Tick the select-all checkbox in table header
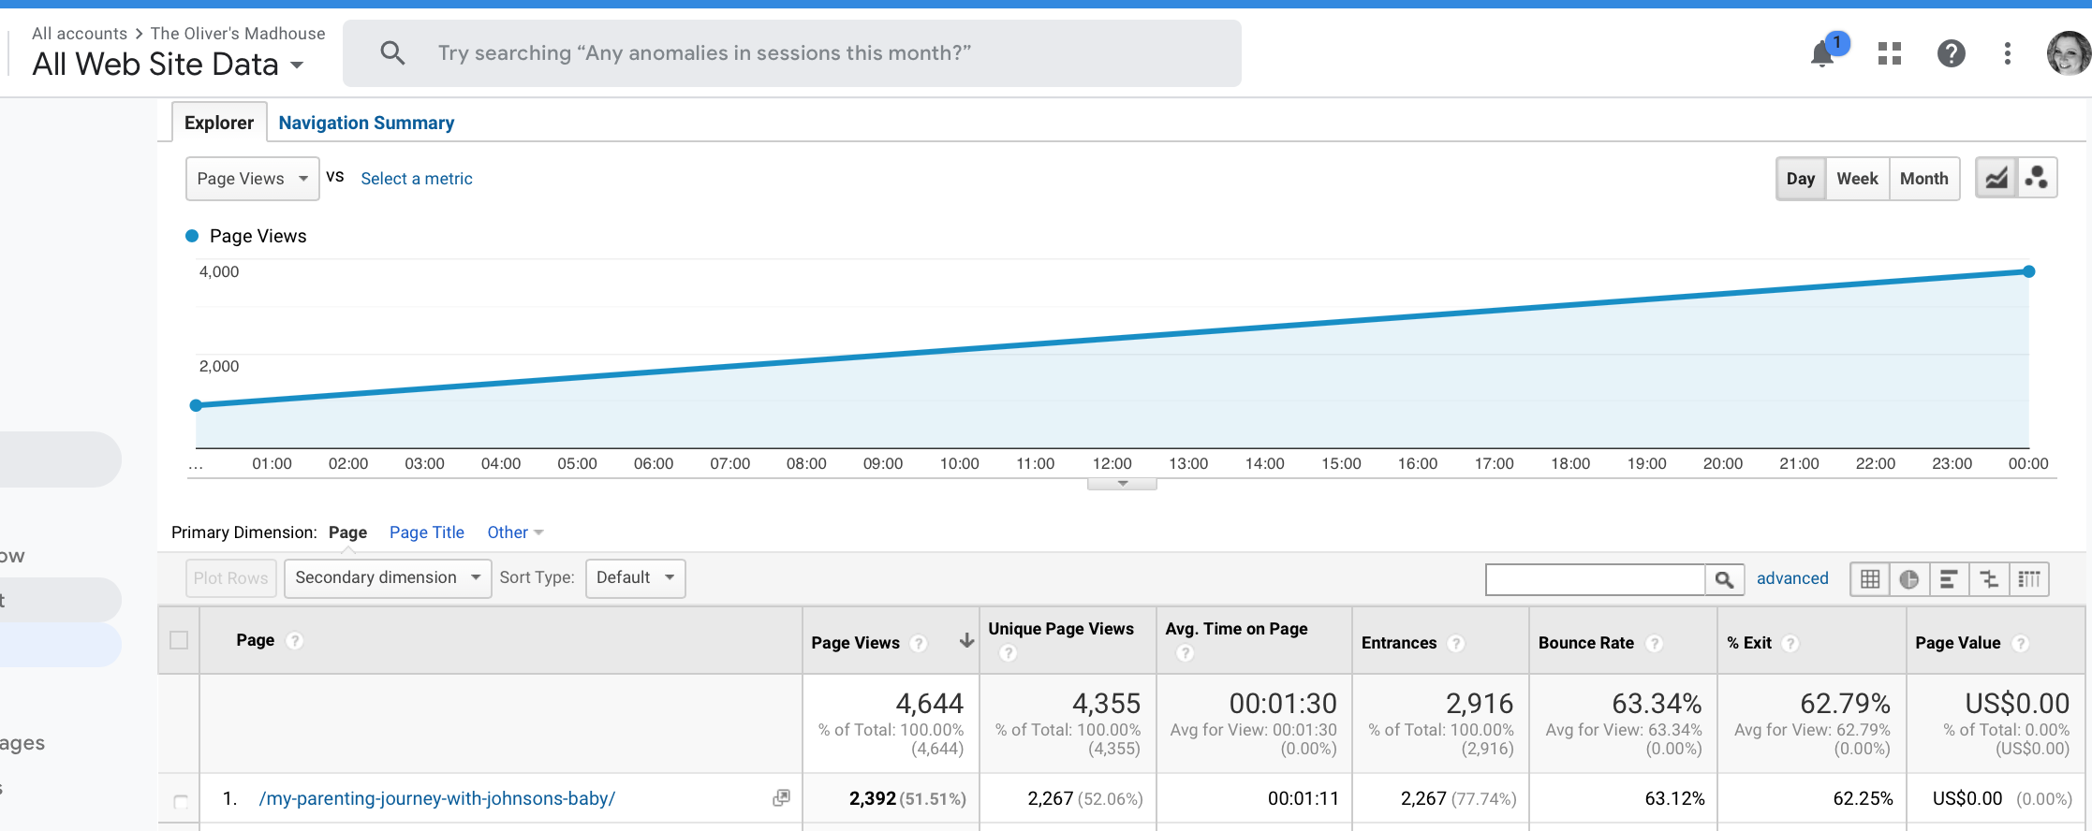The width and height of the screenshot is (2092, 831). click(179, 640)
